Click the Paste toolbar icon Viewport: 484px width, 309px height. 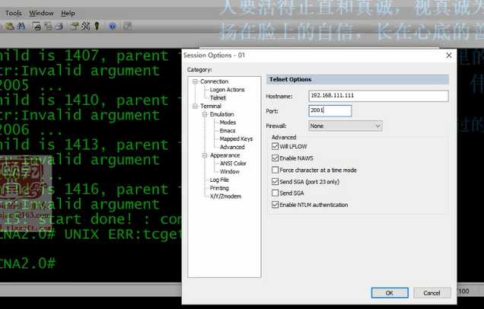pyautogui.click(x=10, y=27)
